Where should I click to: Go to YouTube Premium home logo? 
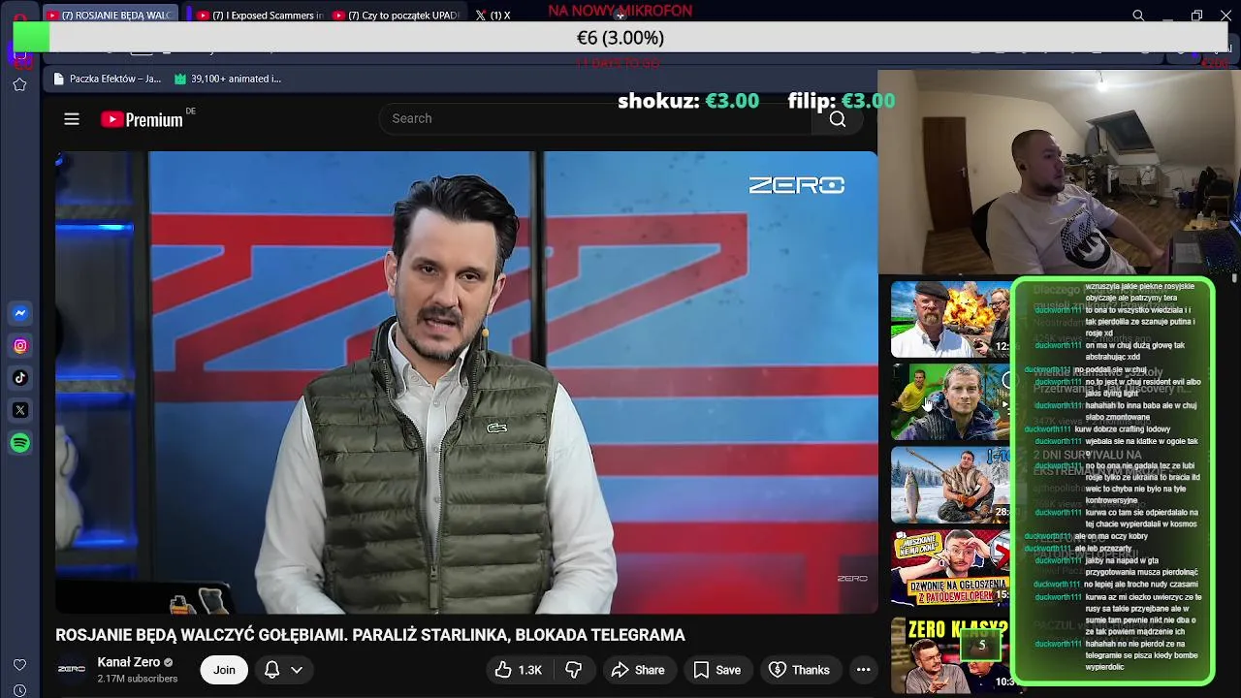[142, 119]
